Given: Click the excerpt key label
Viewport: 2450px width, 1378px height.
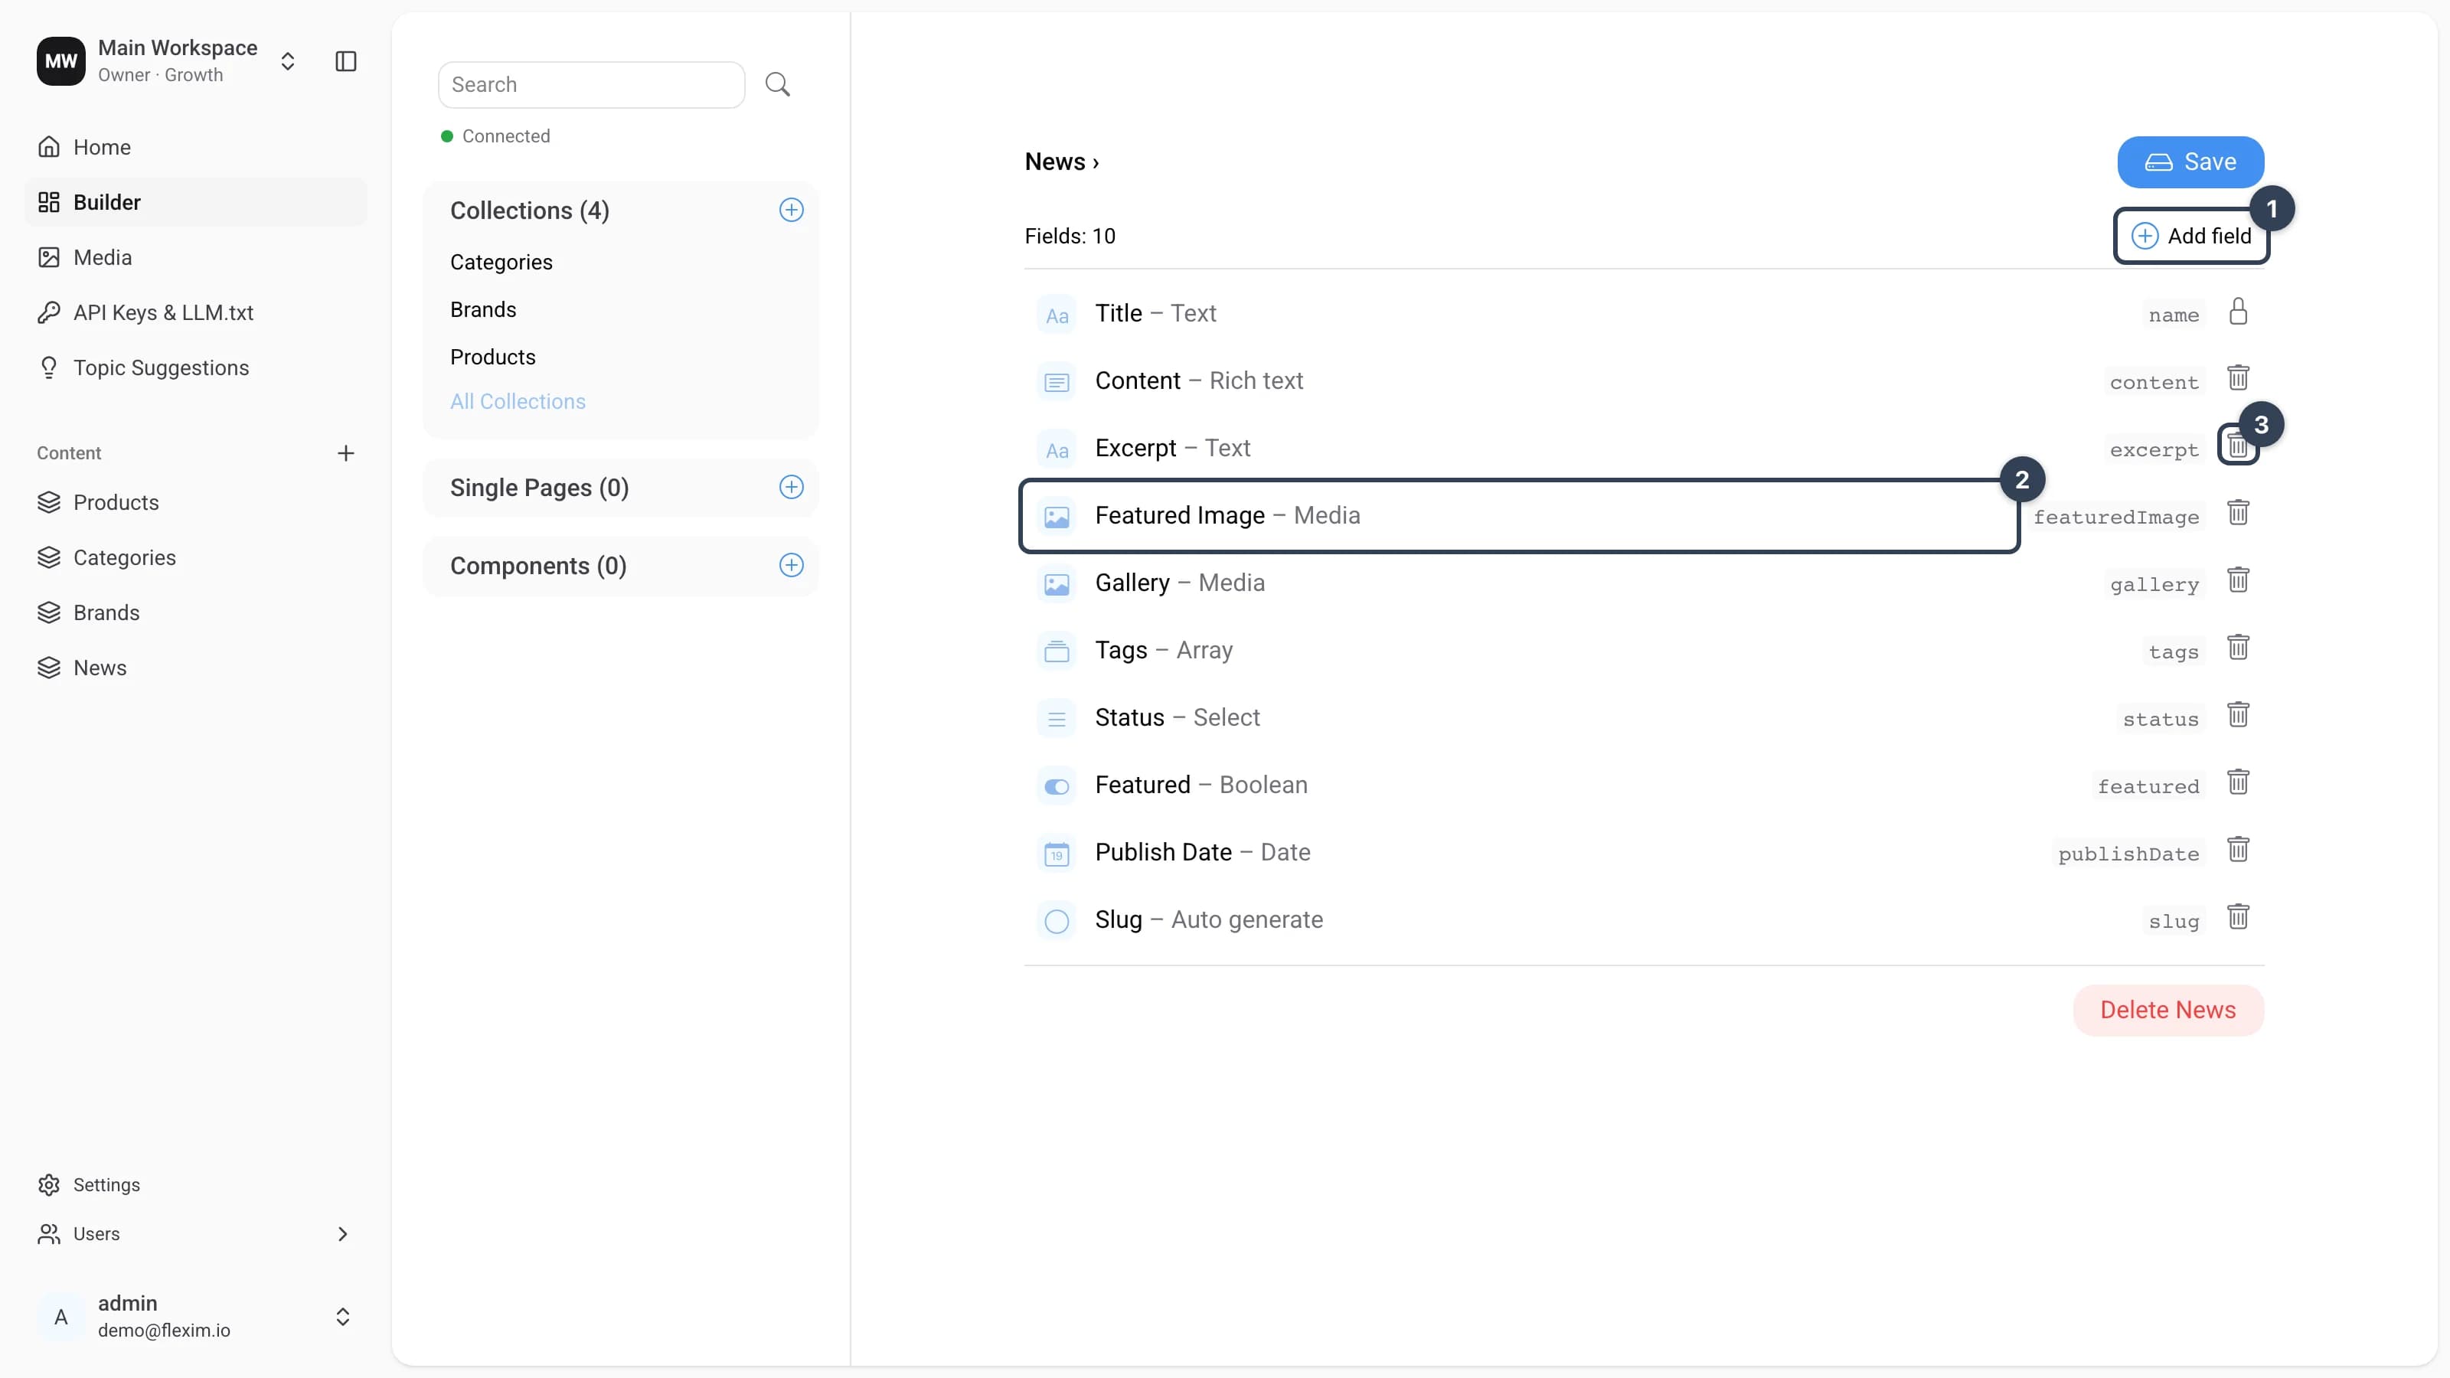Looking at the screenshot, I should pyautogui.click(x=2154, y=450).
